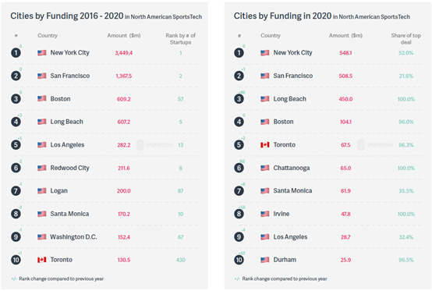Viewport: 432px width, 291px height.
Task: Click Santa Monica in the 2020 table
Action: [292, 190]
